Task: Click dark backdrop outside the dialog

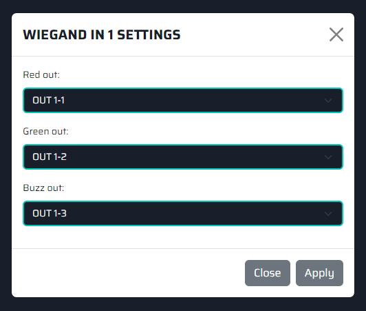Action: pyautogui.click(x=183, y=304)
